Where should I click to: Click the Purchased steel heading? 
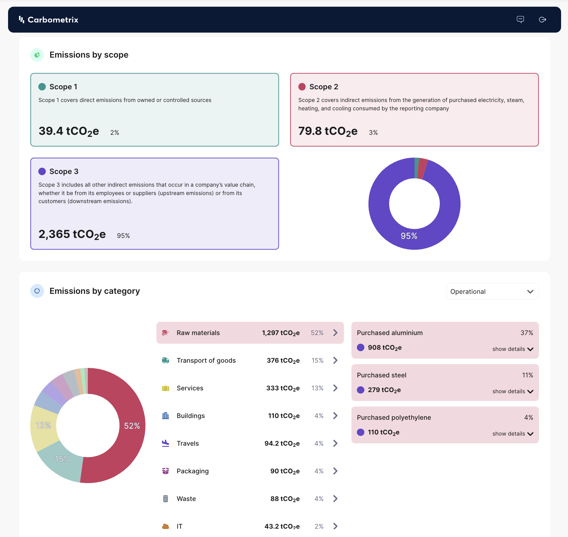pyautogui.click(x=382, y=375)
